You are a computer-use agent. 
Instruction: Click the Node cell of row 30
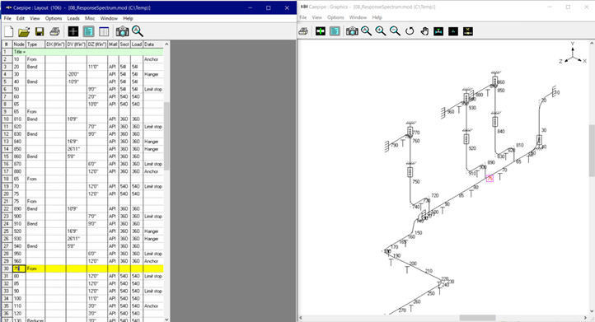click(19, 268)
